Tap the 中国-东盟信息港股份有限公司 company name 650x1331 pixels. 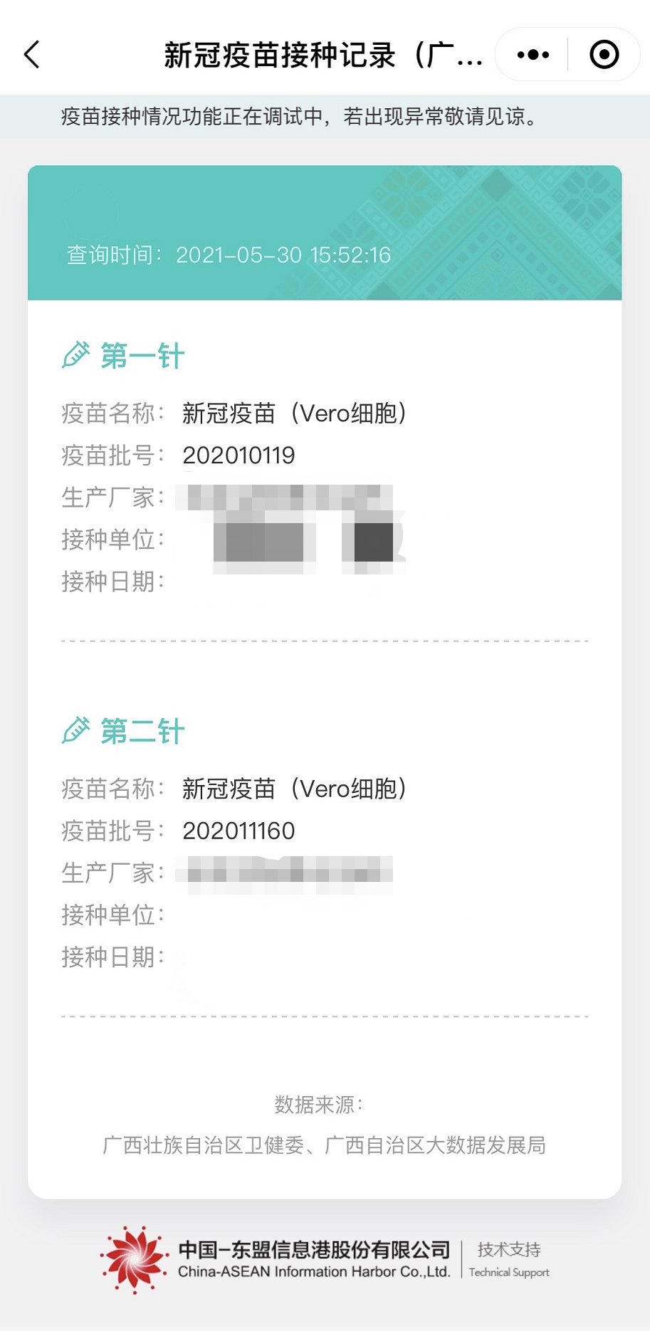tap(314, 1249)
